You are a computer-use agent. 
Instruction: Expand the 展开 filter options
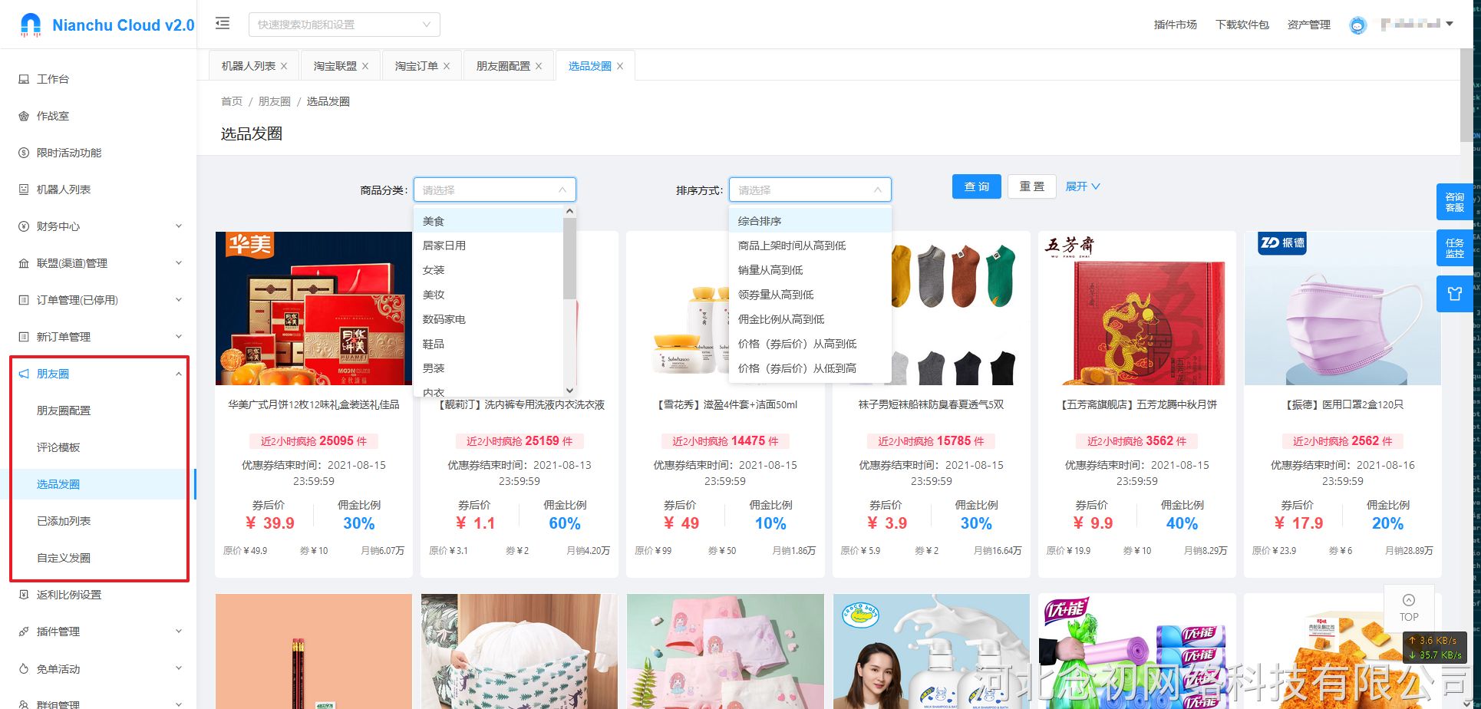(1082, 186)
